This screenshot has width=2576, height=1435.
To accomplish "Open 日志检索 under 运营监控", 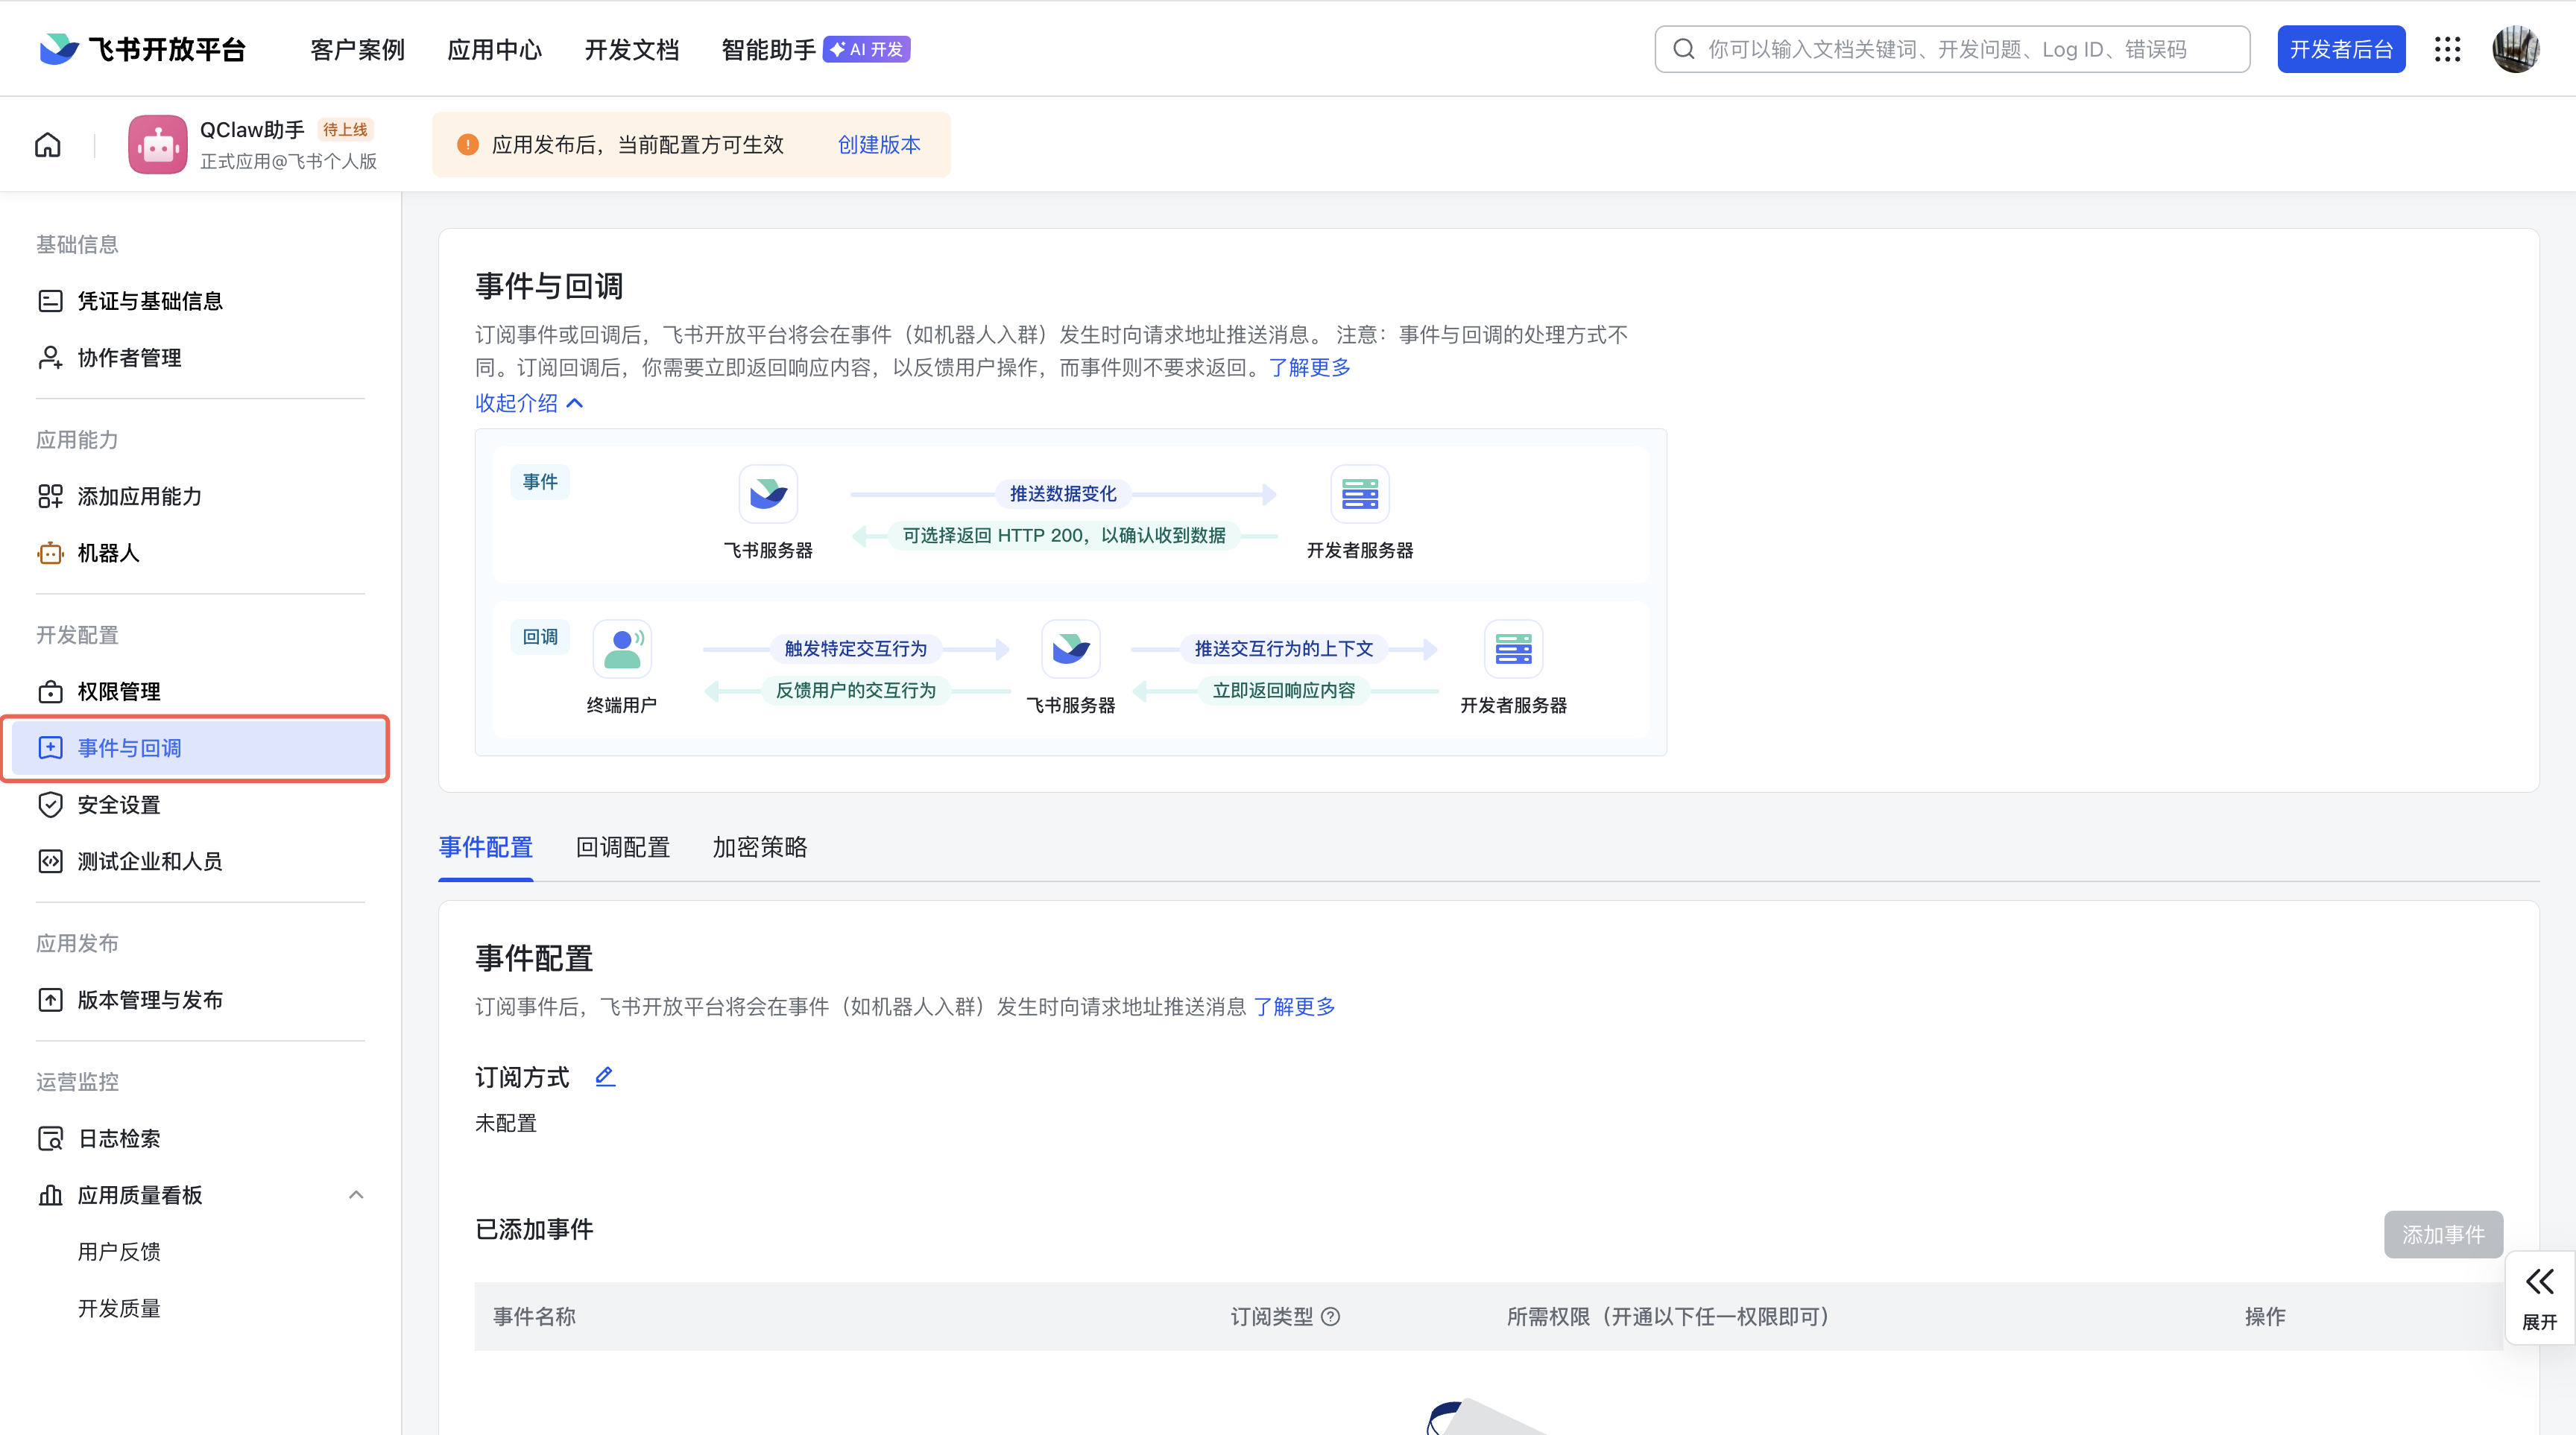I will (119, 1137).
